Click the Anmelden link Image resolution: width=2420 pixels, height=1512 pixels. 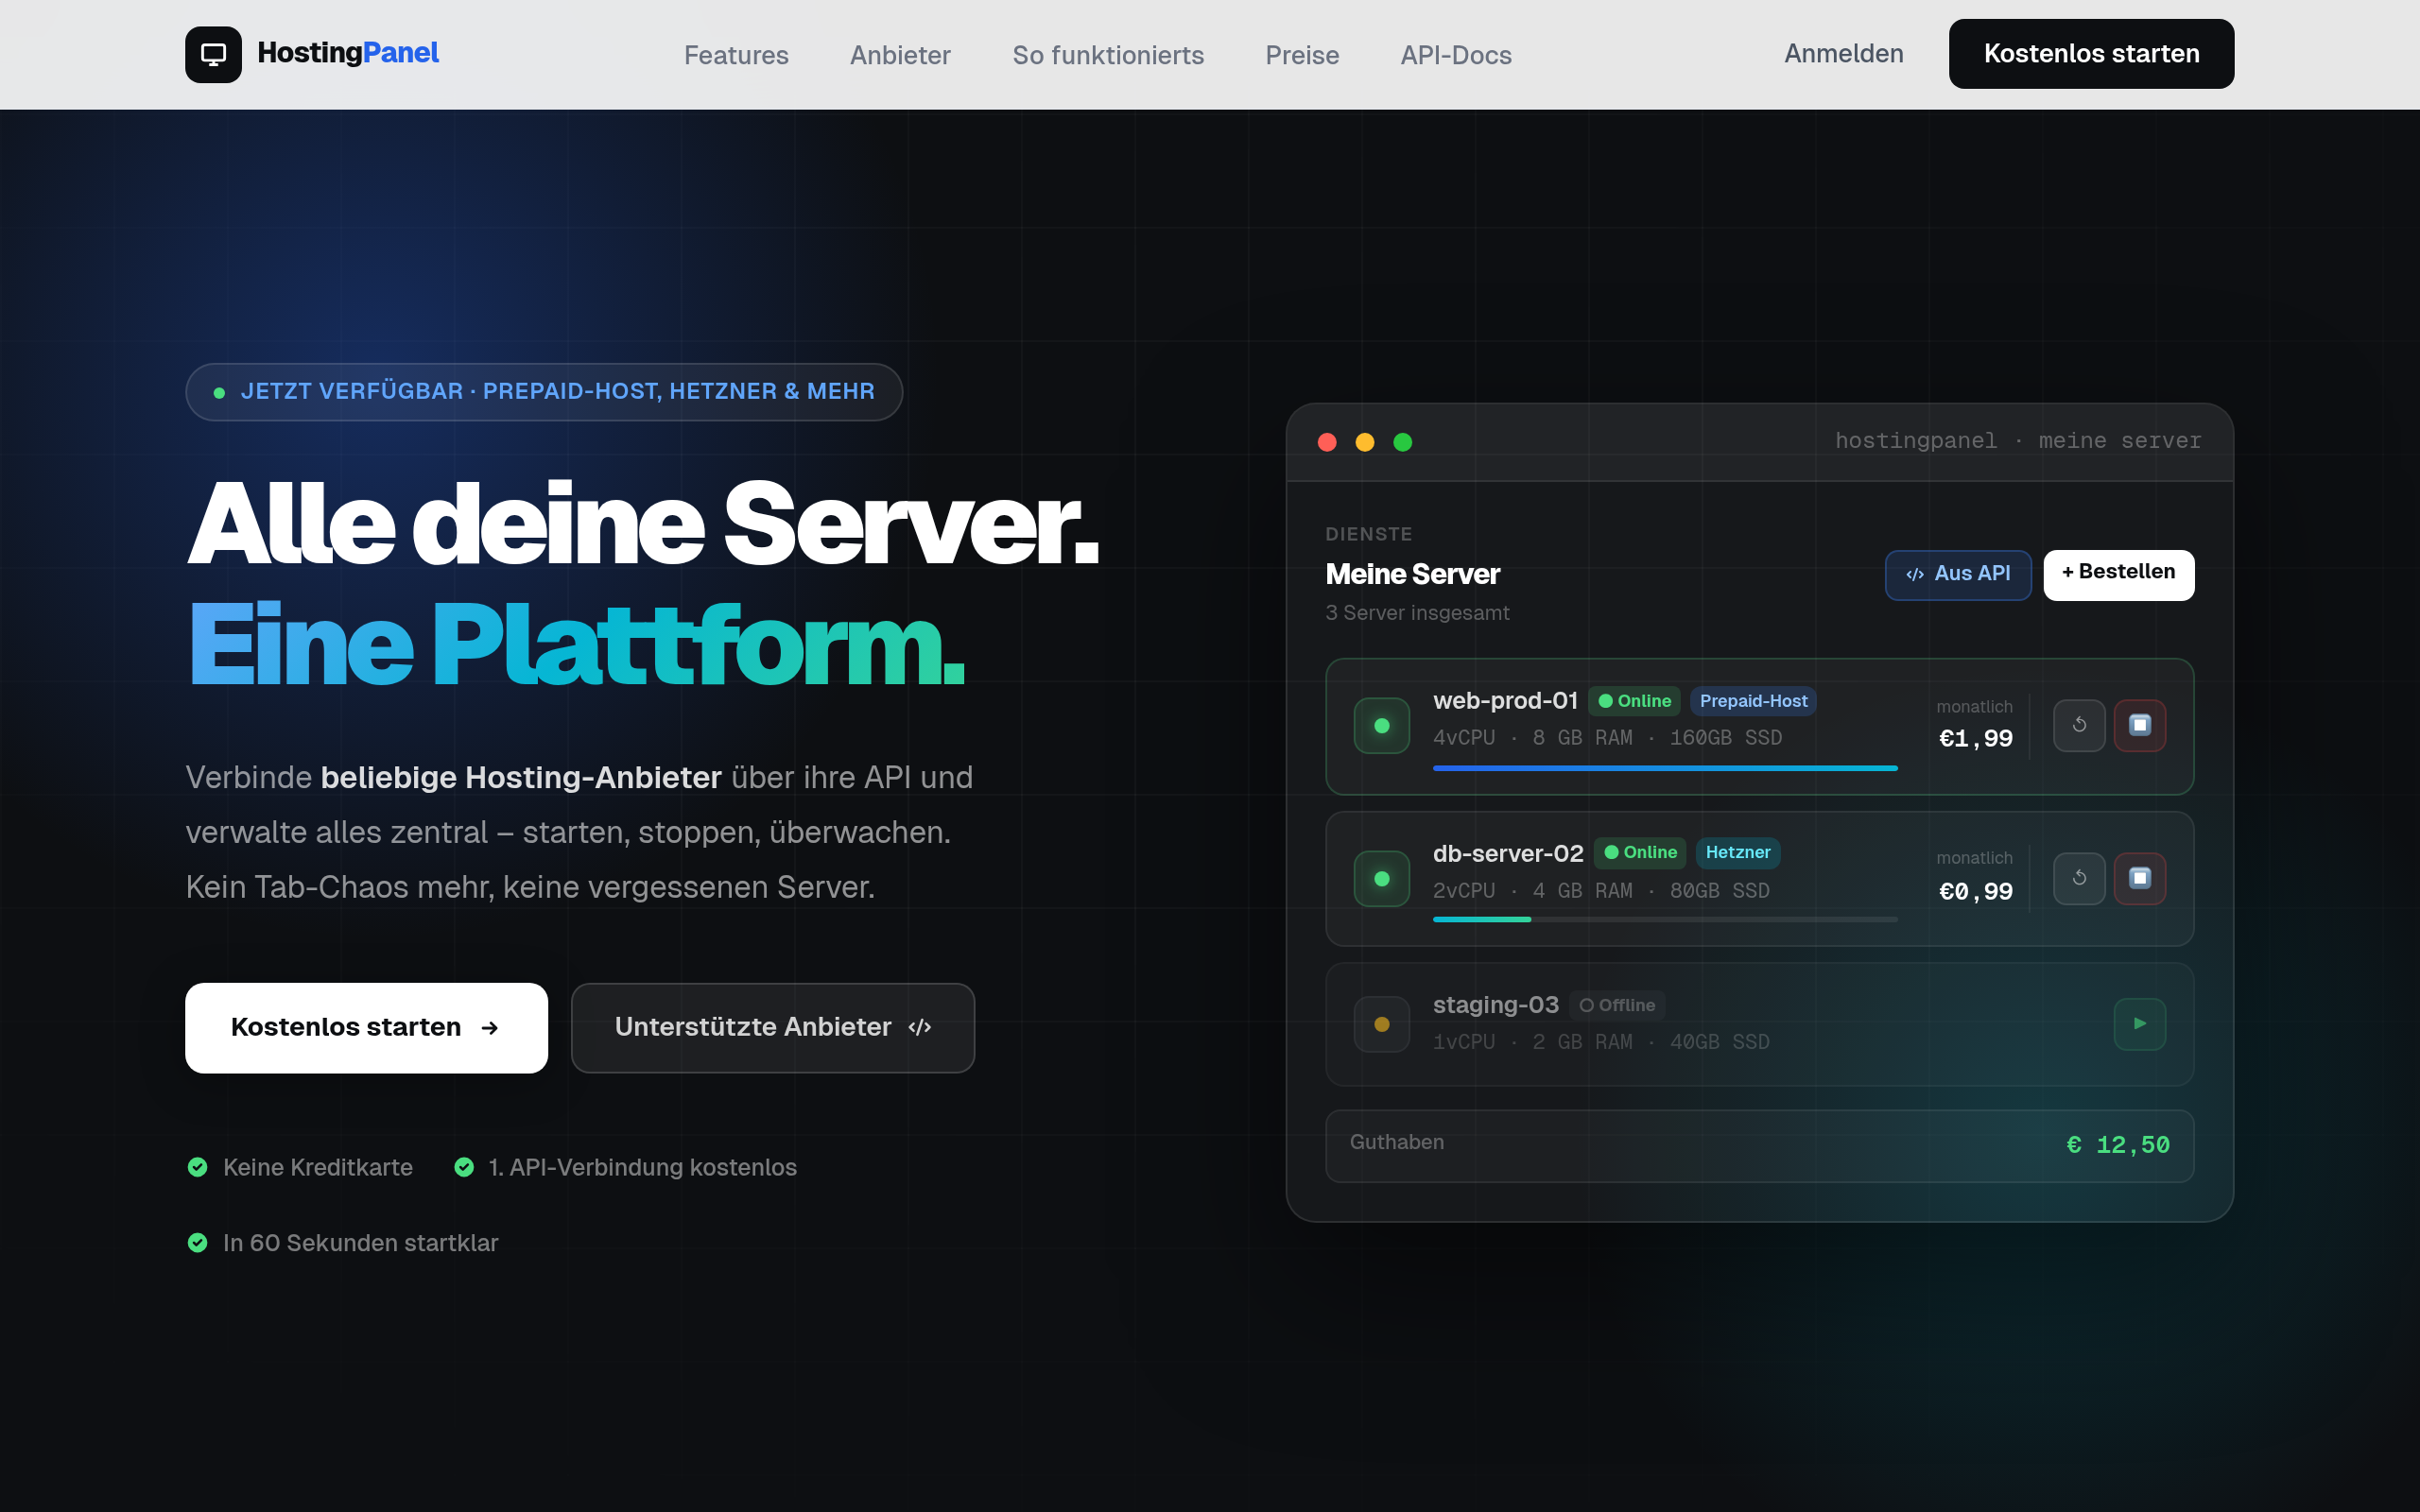pyautogui.click(x=1844, y=54)
